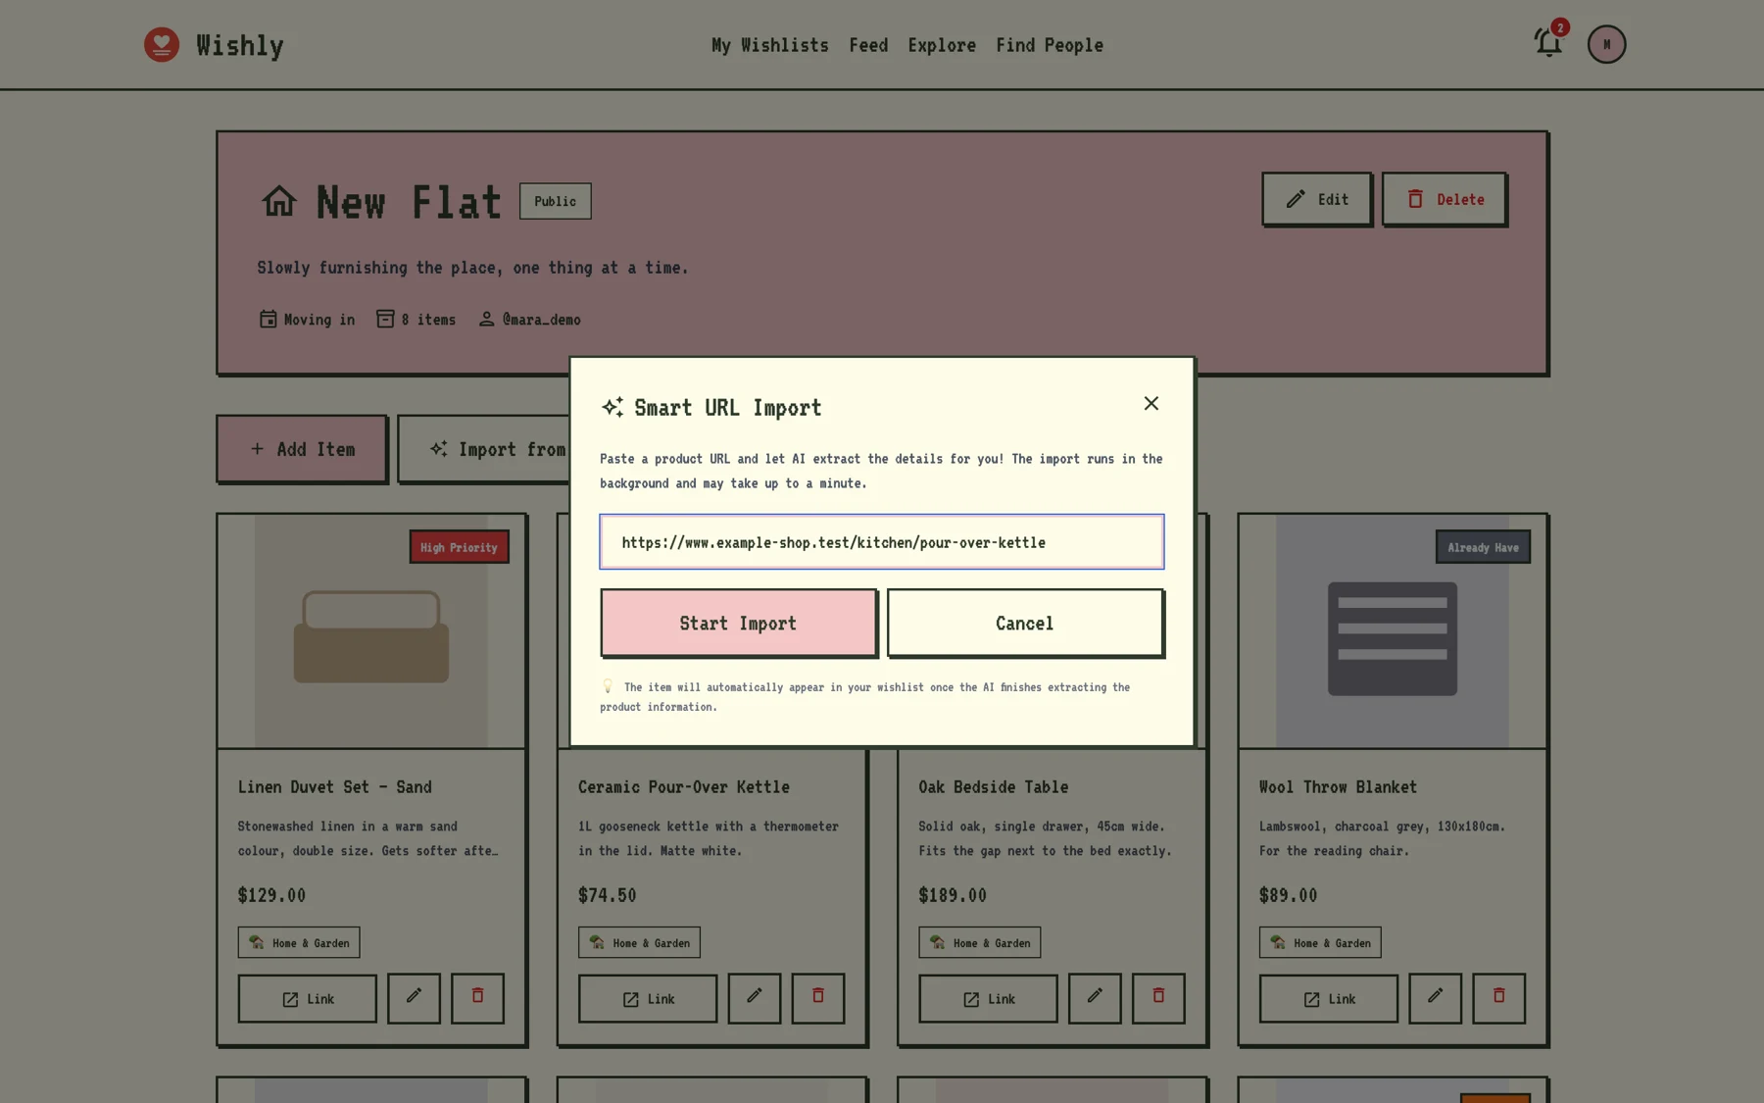Click the Ceramic Pour-Over Kettle title

[x=683, y=787]
